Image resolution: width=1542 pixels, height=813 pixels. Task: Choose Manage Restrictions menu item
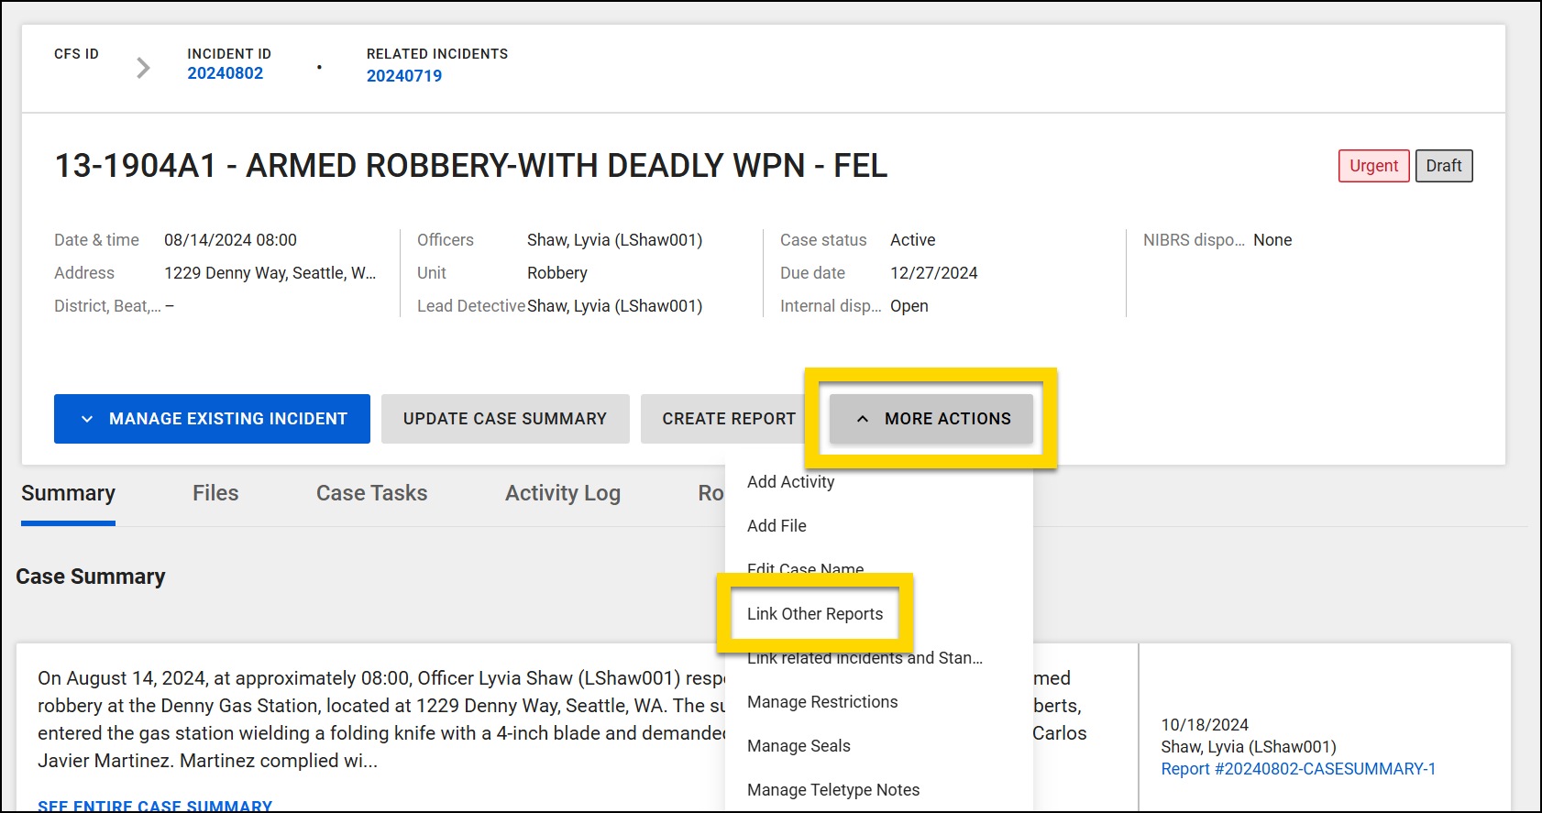tap(878, 702)
